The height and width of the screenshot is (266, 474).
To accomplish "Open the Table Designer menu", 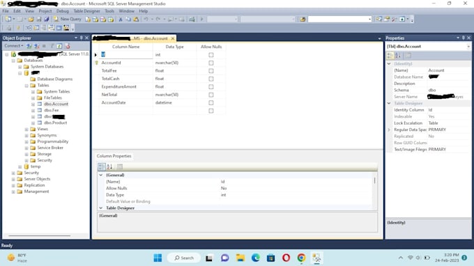I will click(x=86, y=11).
